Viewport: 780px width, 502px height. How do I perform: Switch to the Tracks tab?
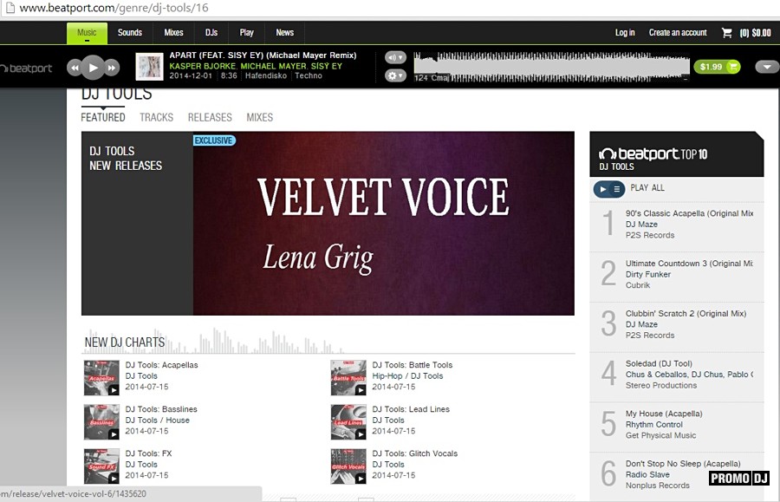coord(156,117)
